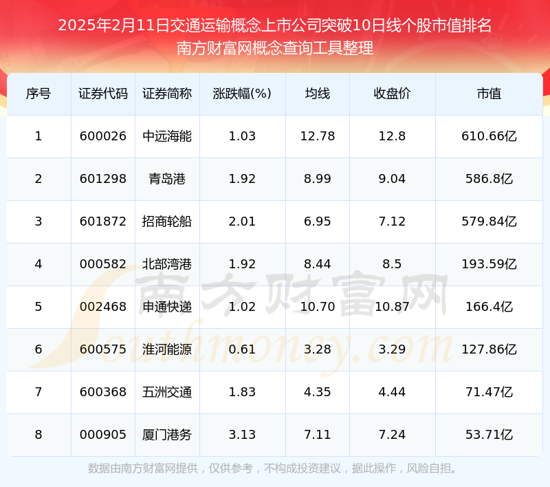550x487 pixels.
Task: Select the stock name 北部湾港
Action: click(x=167, y=264)
